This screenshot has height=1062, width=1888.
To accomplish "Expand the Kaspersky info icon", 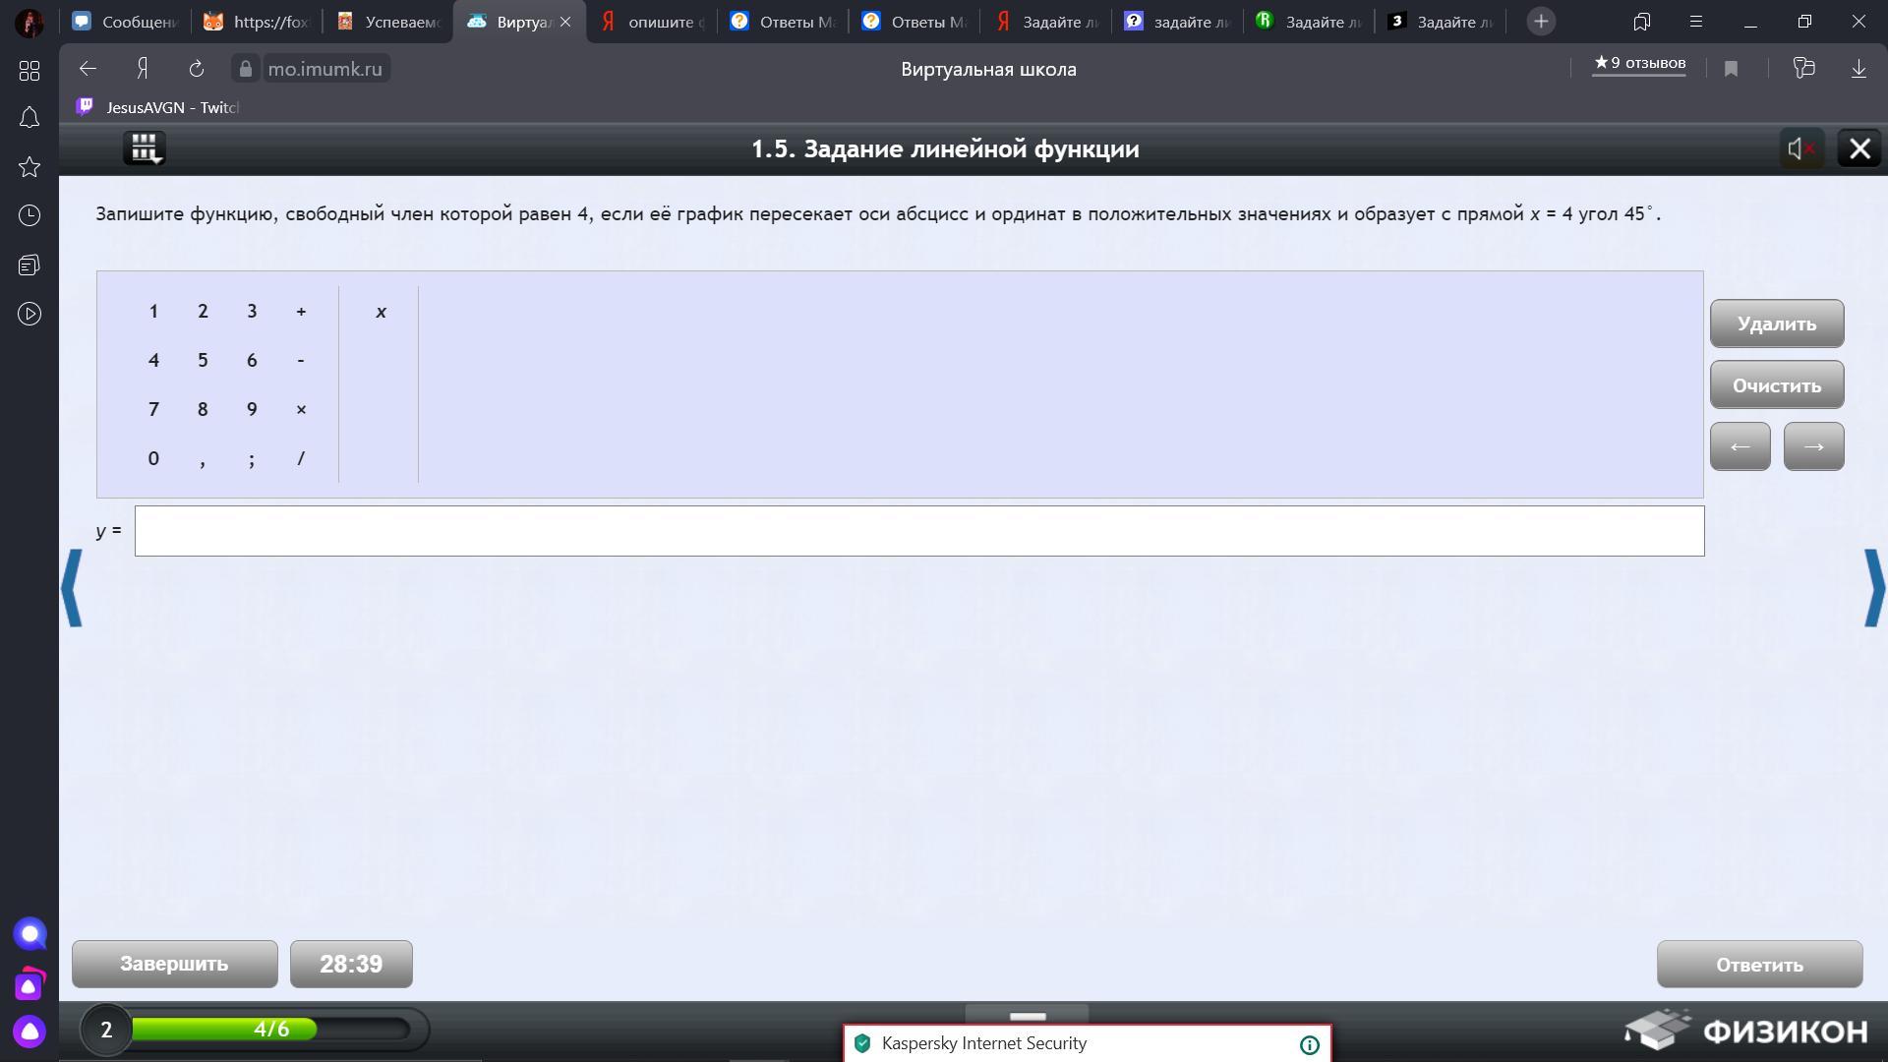I will [x=1309, y=1044].
